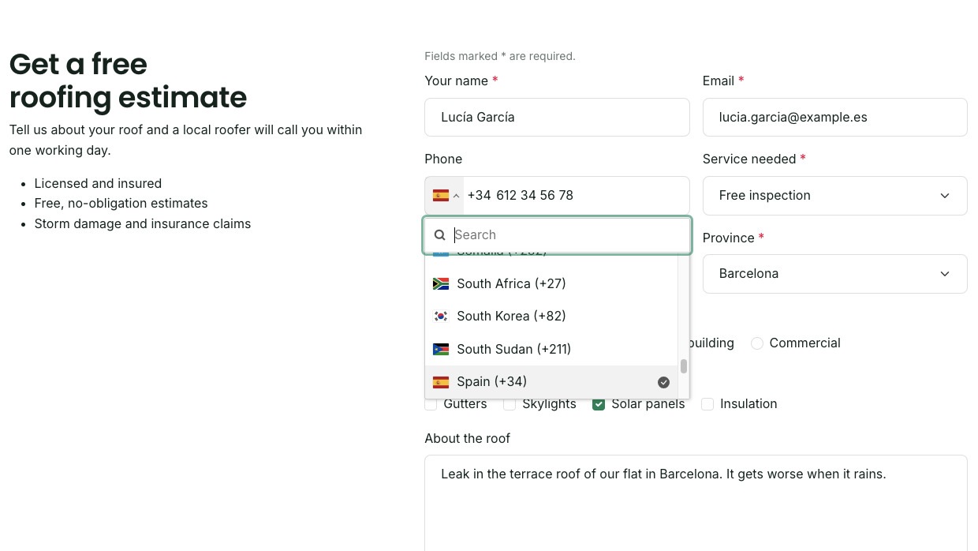Click the magnifier icon in country search
Screen dimensions: 978x551
(x=440, y=235)
